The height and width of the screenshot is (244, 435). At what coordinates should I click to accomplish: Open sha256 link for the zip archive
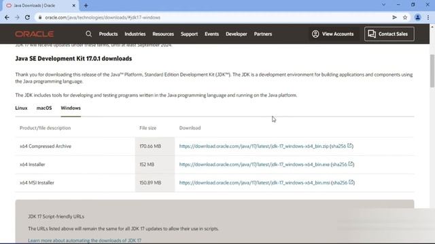pyautogui.click(x=338, y=146)
